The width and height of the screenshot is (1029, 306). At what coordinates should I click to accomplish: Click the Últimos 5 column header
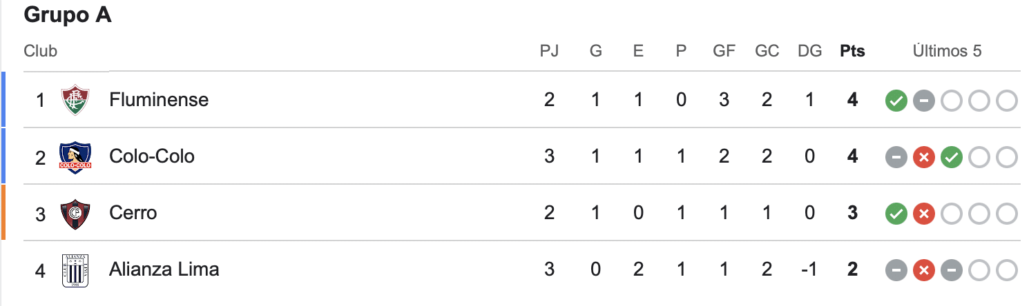(947, 51)
